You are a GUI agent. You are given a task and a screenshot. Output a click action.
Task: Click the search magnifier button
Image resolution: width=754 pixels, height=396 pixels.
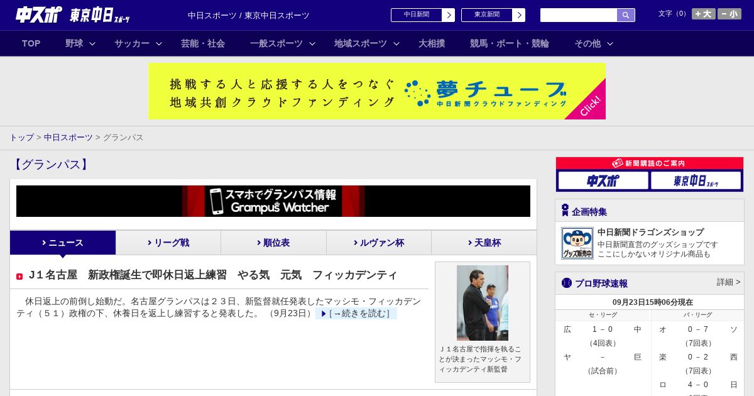[x=626, y=15]
